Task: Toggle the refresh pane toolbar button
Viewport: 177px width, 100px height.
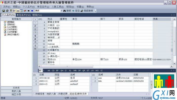Action: 21,11
